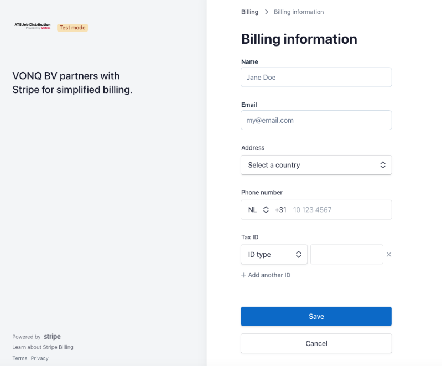Focus the Email input field
The image size is (442, 366).
tap(316, 121)
